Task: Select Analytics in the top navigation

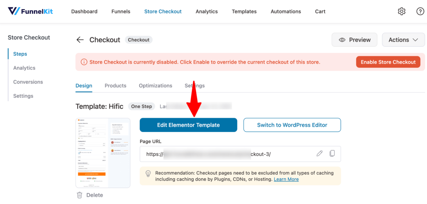Action: [207, 11]
